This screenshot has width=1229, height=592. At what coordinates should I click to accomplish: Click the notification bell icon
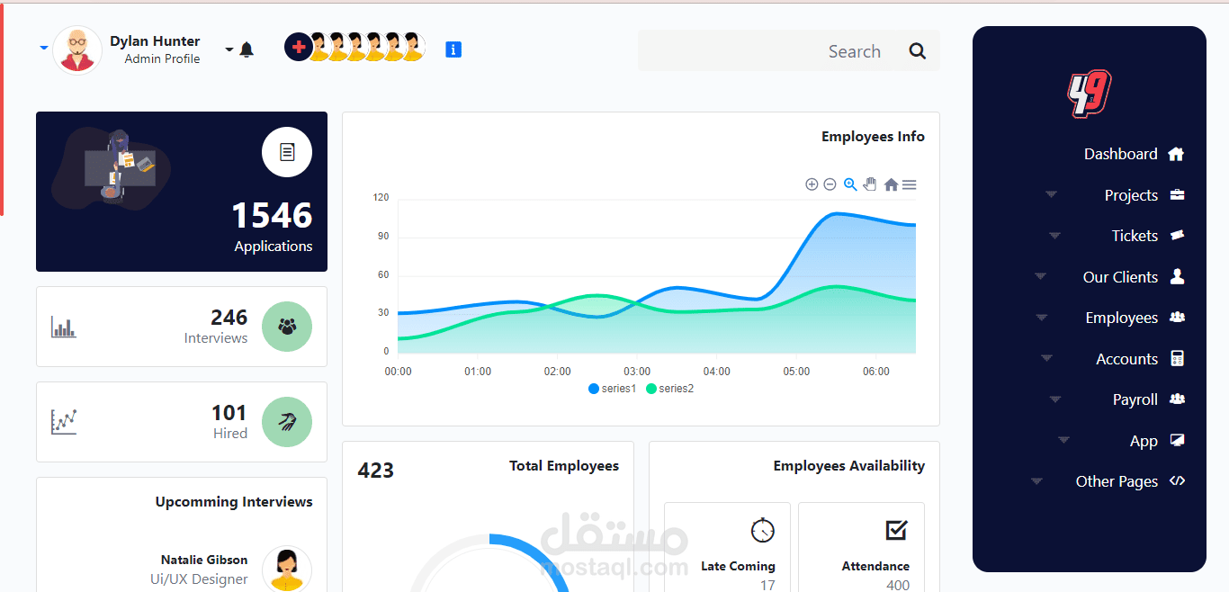[x=246, y=49]
